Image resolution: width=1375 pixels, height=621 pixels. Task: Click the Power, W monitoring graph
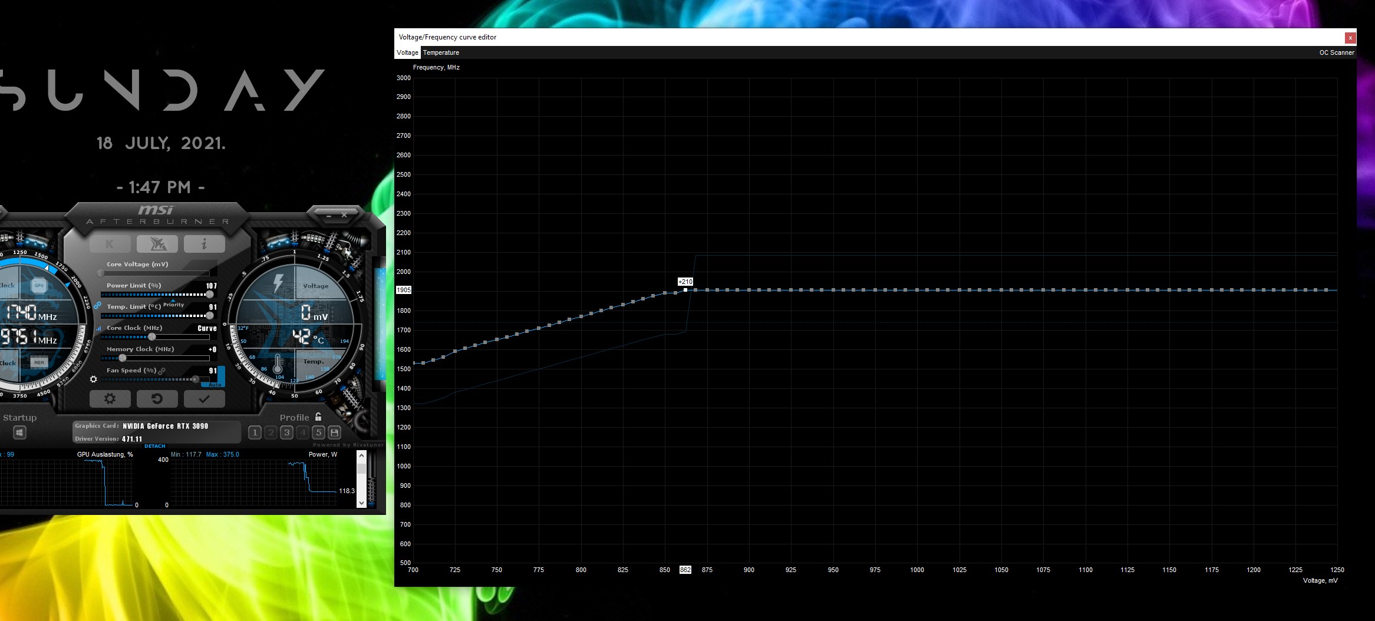click(x=253, y=483)
